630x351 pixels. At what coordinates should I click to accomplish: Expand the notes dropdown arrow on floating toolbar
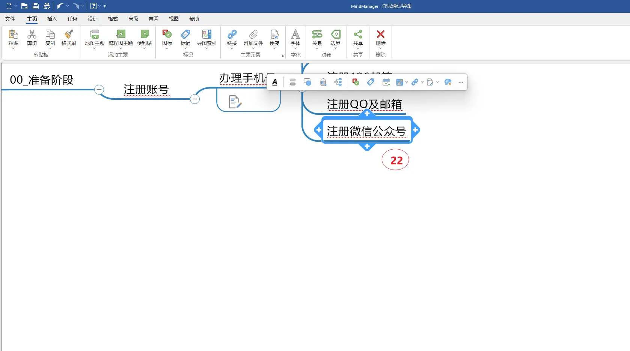pos(438,82)
